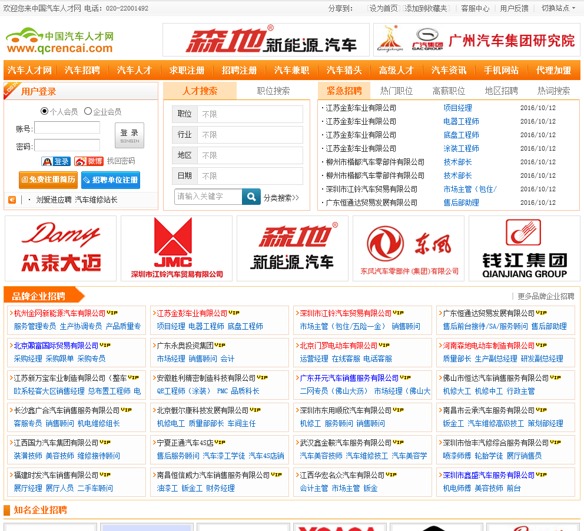This screenshot has width=584, height=531.
Task: Open 杭州金网新能源汽车有限公司 company link
Action: click(59, 313)
